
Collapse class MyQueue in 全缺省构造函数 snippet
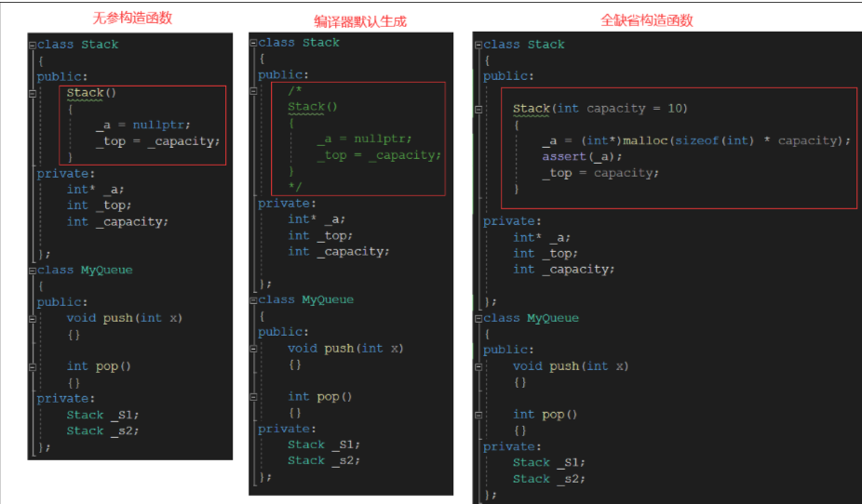coord(478,318)
